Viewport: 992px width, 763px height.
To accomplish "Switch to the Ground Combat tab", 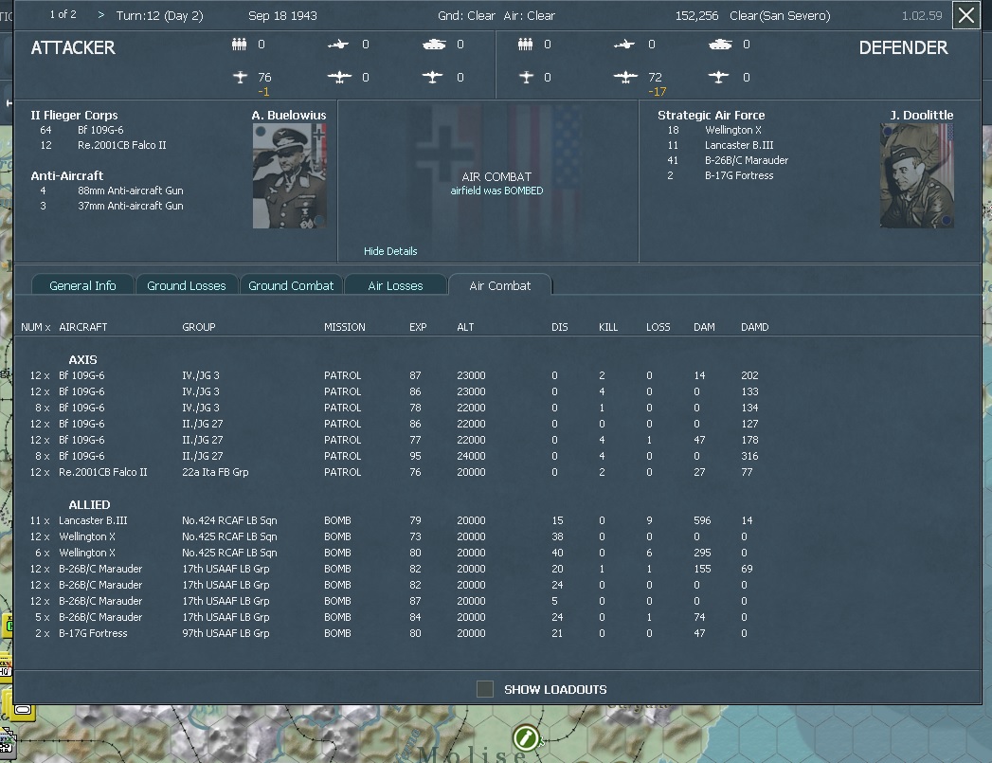I will pyautogui.click(x=293, y=284).
